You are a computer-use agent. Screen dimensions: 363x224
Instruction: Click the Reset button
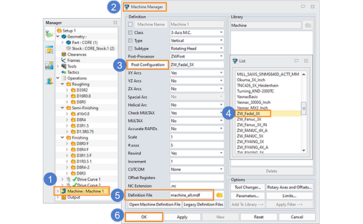[x=258, y=217]
